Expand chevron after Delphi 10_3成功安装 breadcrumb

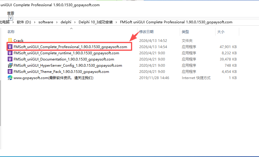[116, 22]
